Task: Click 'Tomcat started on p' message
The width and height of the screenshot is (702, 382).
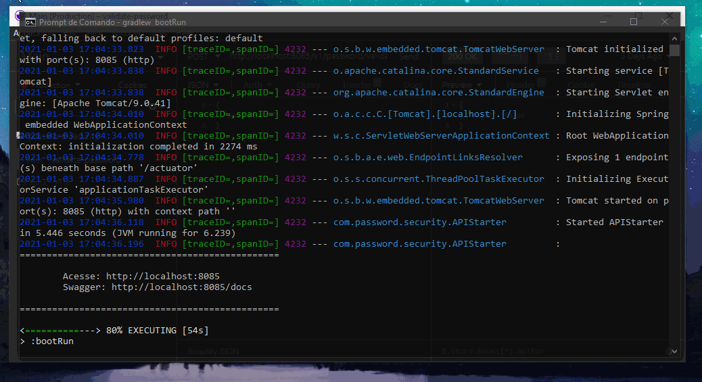Action: point(617,201)
